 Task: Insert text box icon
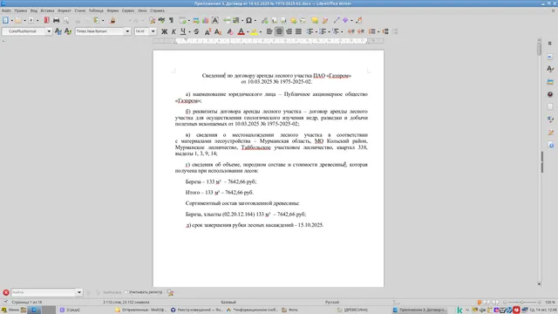[x=215, y=20]
